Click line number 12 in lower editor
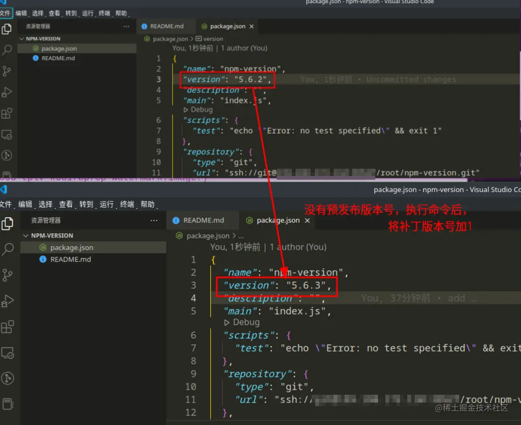This screenshot has height=425, width=521. (x=191, y=413)
